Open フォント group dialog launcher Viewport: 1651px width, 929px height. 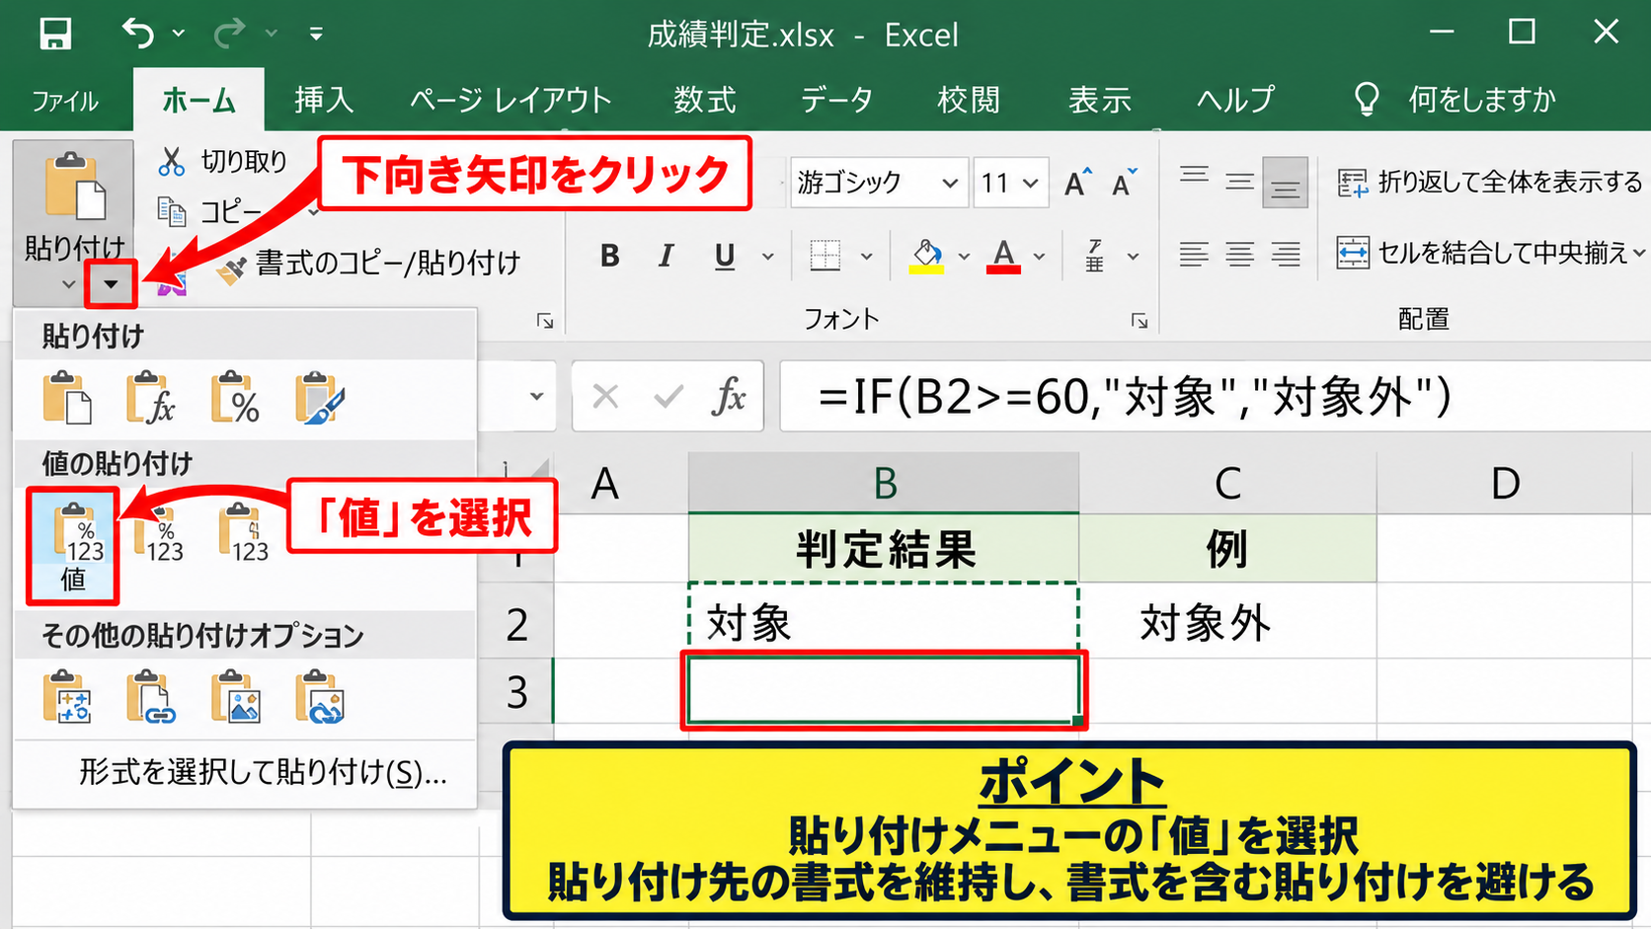click(x=1140, y=321)
